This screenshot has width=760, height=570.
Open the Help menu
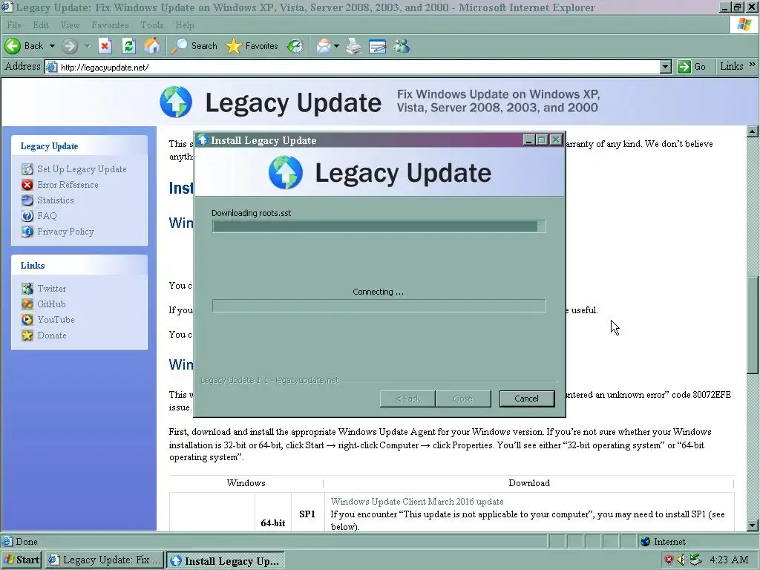pyautogui.click(x=185, y=25)
